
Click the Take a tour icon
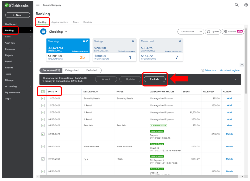click(x=203, y=70)
